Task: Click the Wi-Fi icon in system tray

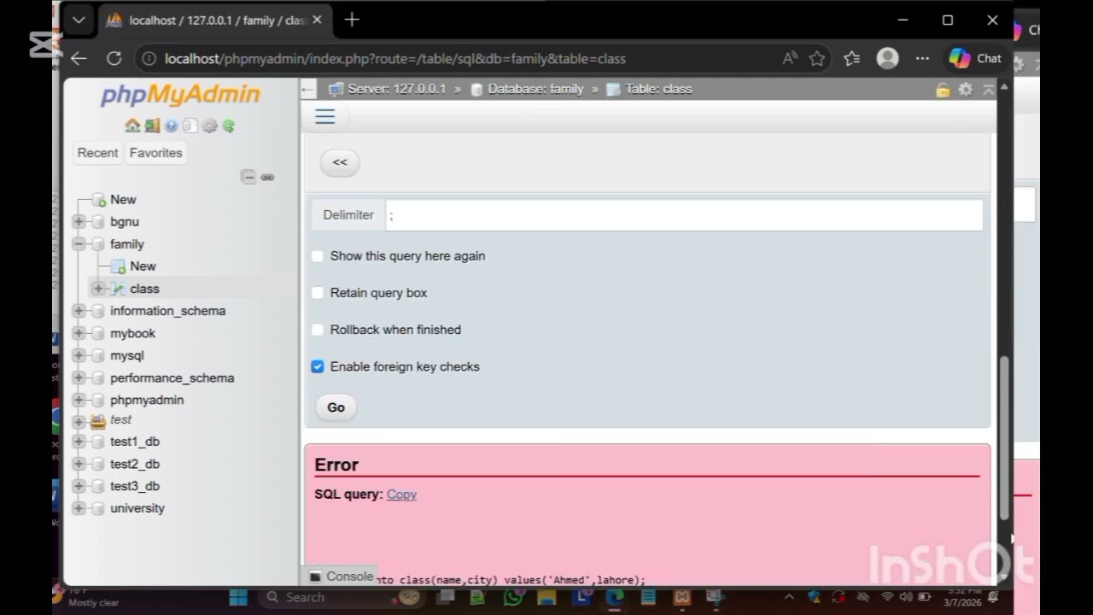Action: click(887, 597)
